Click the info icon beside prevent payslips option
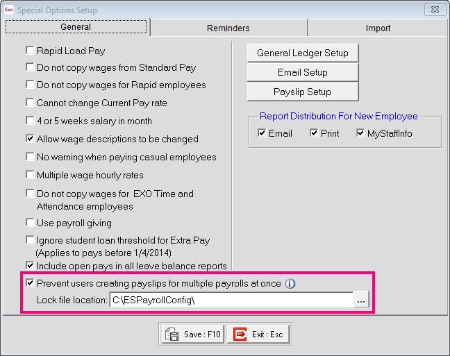This screenshot has width=450, height=356. coord(291,283)
